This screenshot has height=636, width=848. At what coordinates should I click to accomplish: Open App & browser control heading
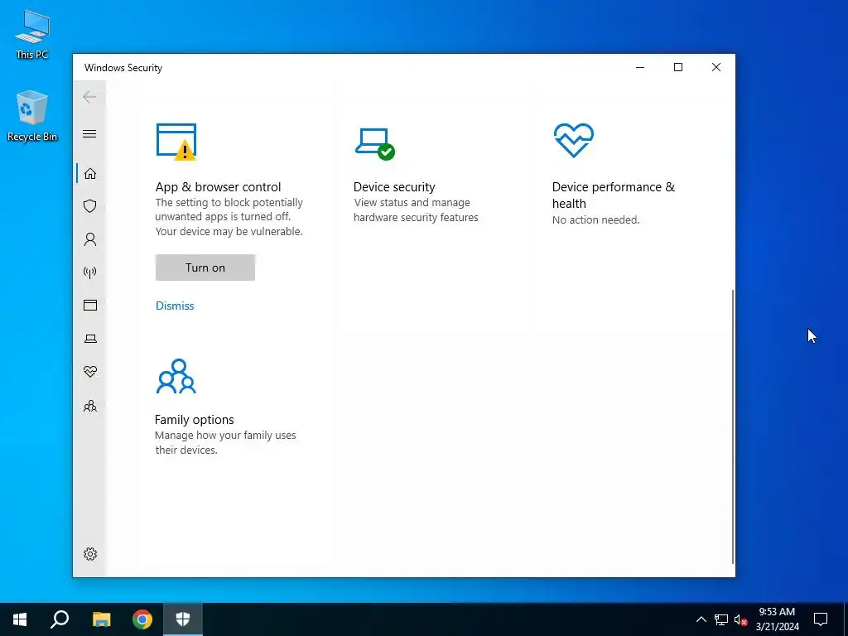click(x=218, y=187)
